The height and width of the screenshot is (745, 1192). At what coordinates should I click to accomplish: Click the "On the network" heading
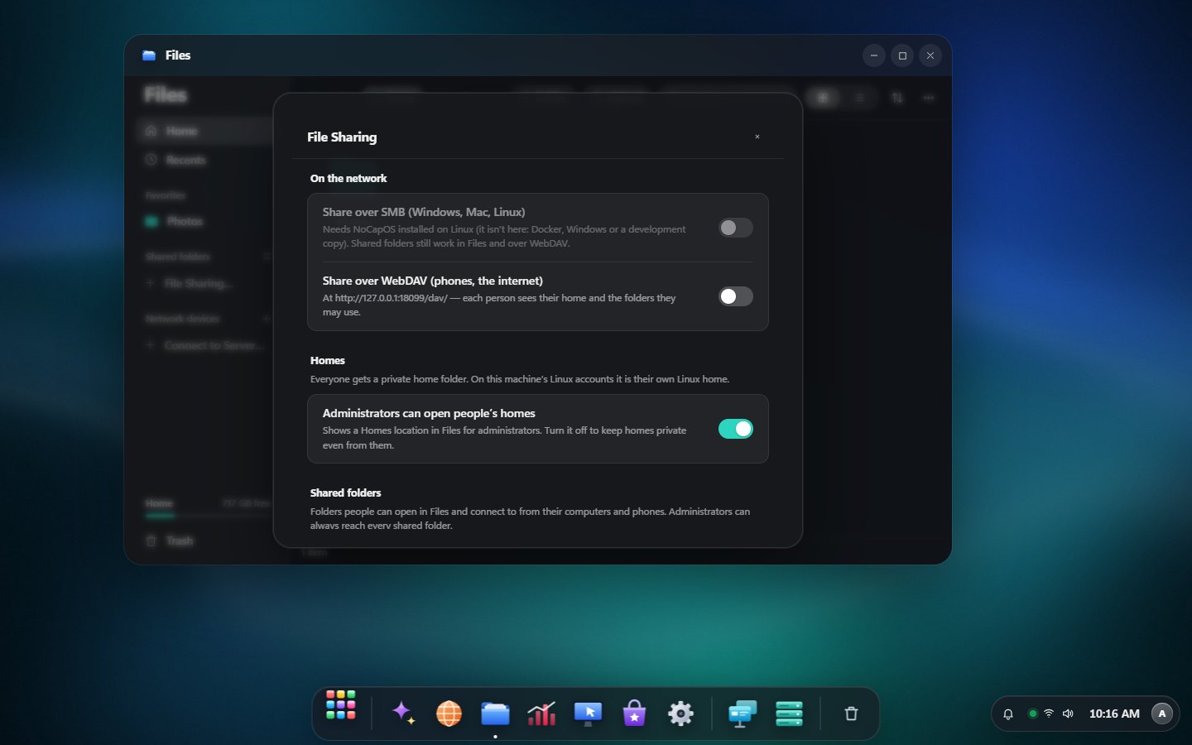click(348, 178)
